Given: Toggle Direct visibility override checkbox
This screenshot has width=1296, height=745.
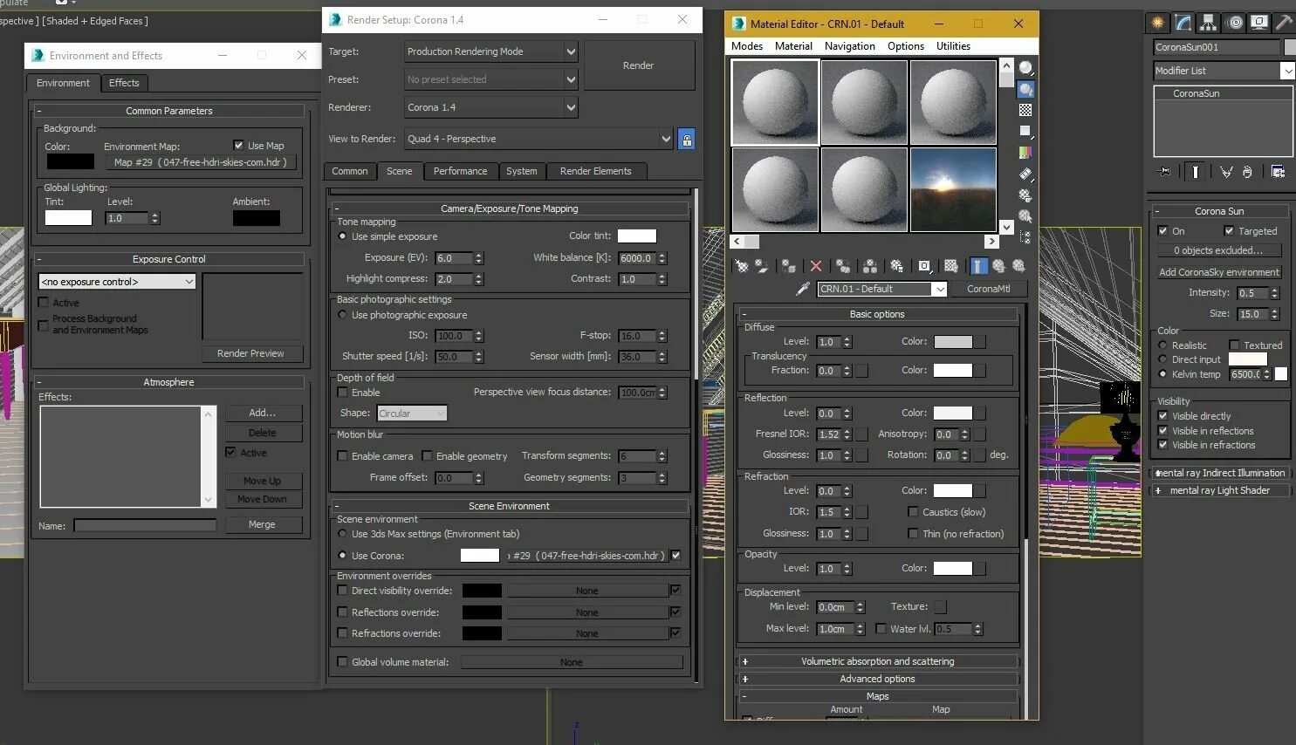Looking at the screenshot, I should [342, 591].
